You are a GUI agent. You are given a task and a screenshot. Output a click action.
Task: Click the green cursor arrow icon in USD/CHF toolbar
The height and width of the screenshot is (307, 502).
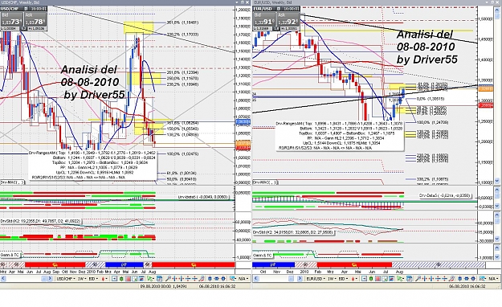150,279
